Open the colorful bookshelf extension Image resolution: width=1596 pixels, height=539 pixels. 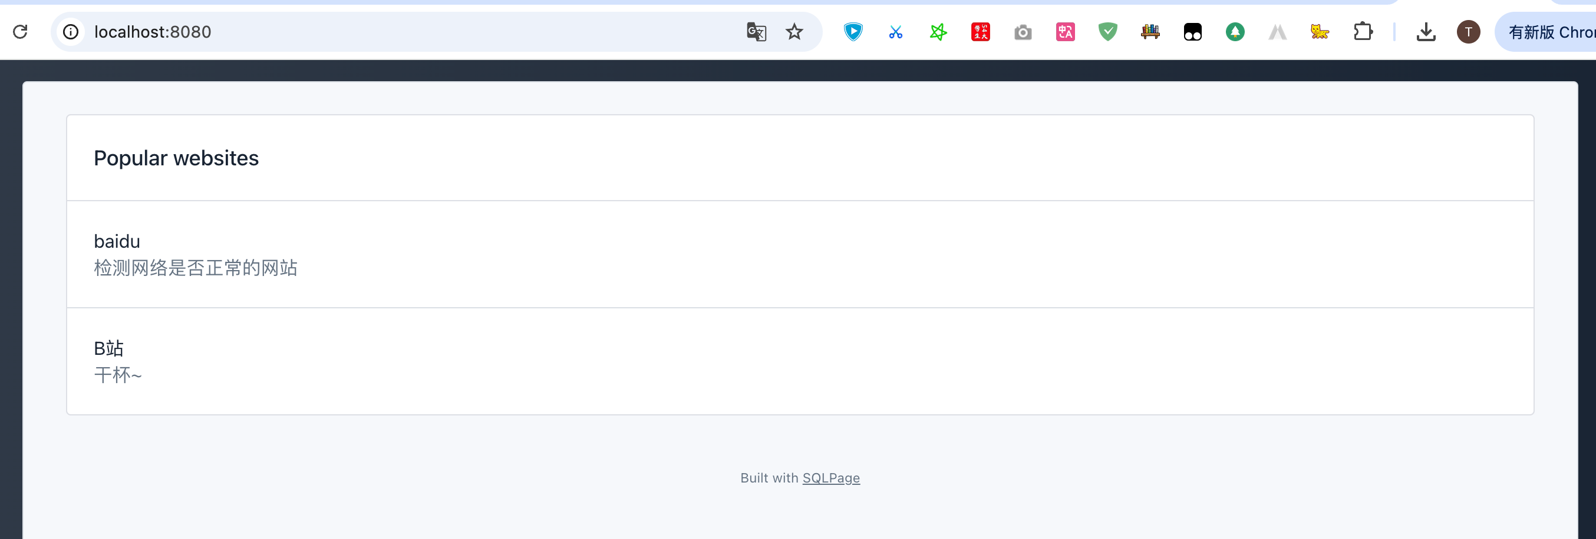[x=1150, y=32]
